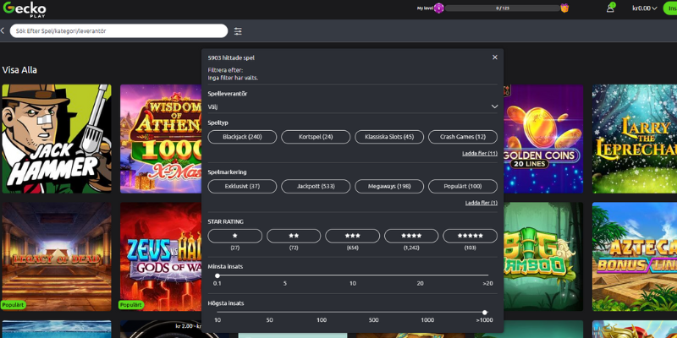Click the Högsta insats slider handle

pyautogui.click(x=484, y=313)
